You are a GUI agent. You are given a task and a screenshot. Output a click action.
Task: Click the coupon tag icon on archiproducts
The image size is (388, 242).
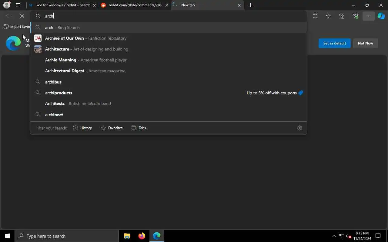click(301, 93)
